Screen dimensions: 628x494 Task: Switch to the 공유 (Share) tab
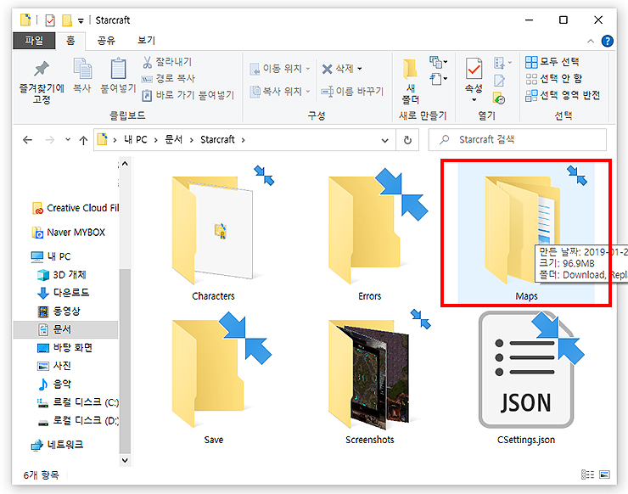point(106,41)
